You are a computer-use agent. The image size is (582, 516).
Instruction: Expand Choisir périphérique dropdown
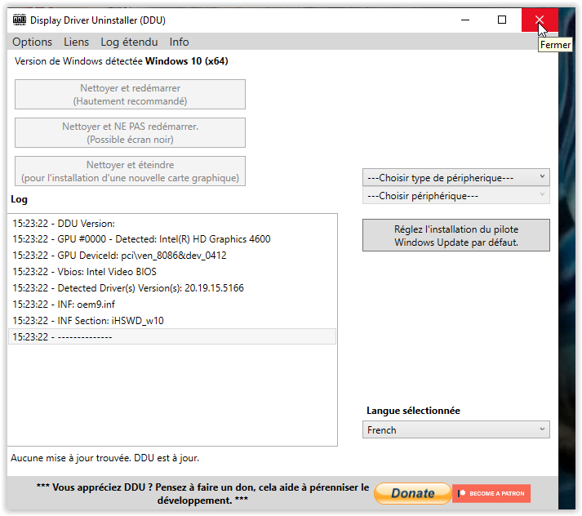click(455, 196)
